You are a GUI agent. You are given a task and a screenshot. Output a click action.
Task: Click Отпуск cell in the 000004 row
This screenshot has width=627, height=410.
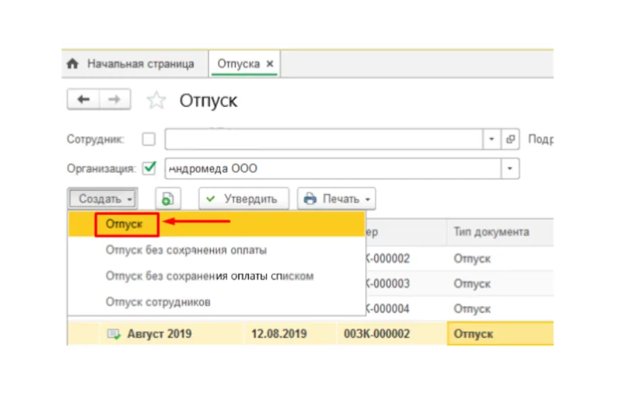500,309
